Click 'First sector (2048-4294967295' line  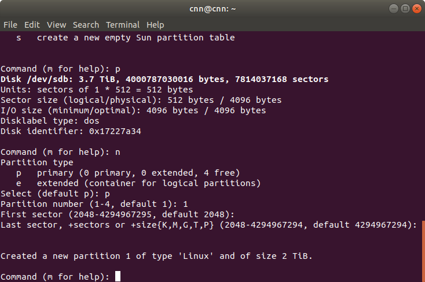coord(118,214)
